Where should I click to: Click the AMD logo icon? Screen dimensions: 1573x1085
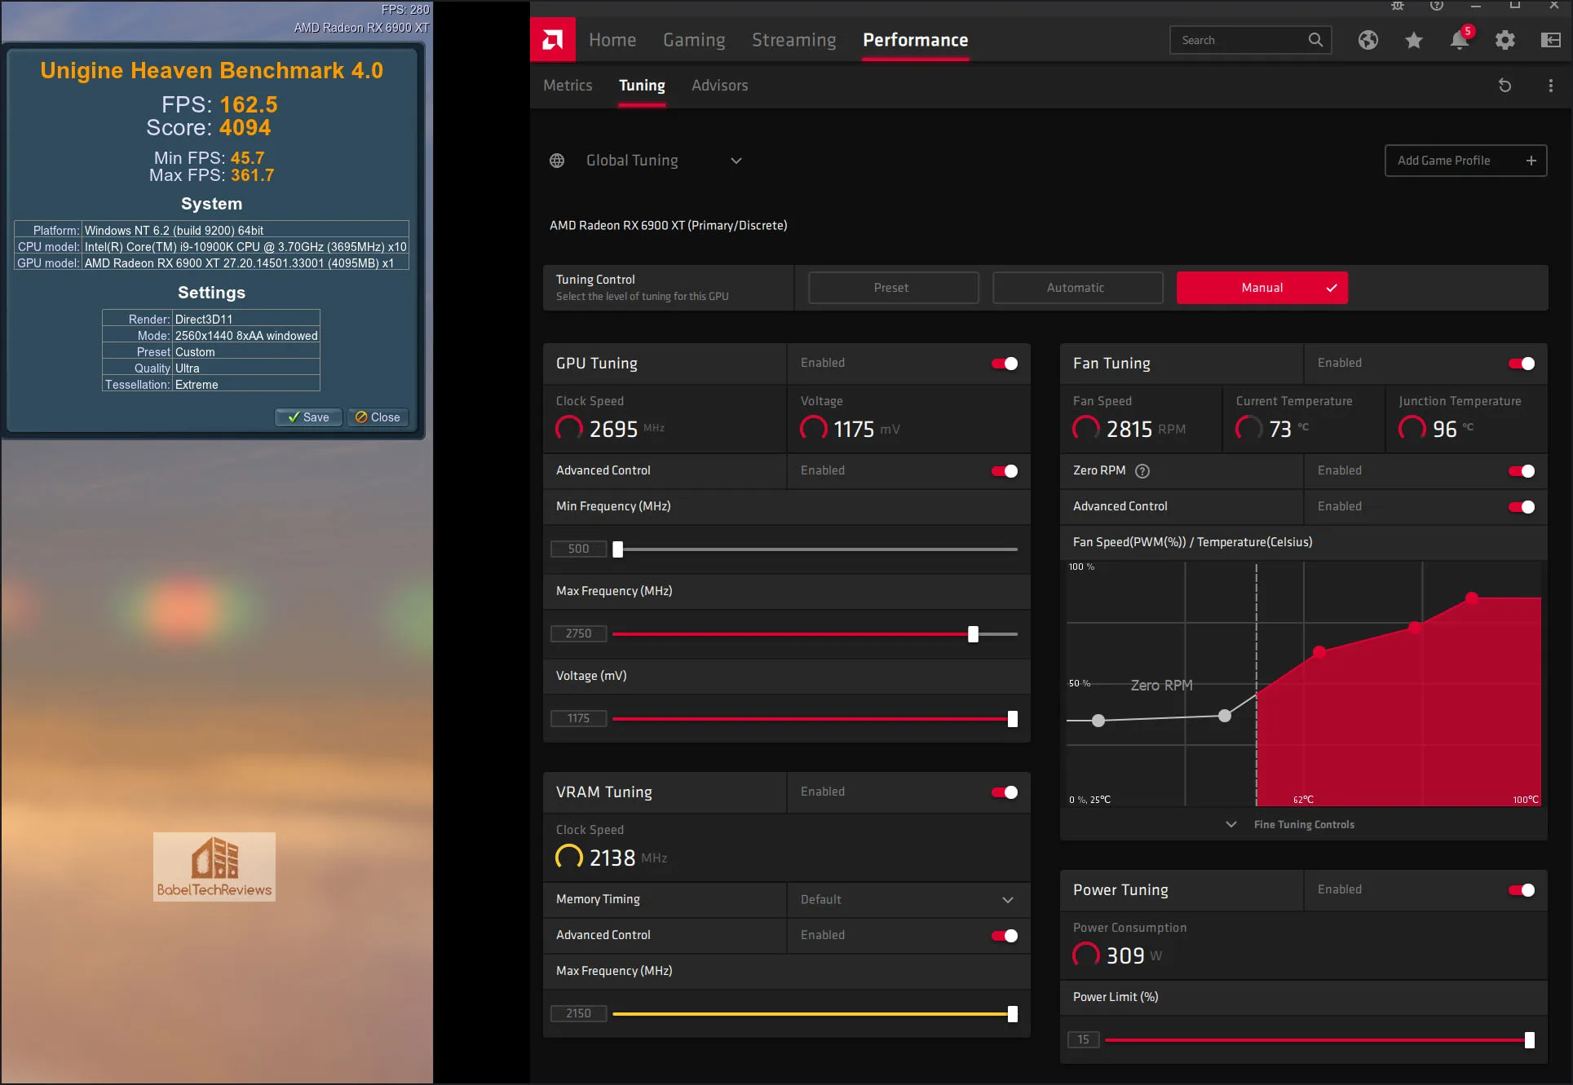coord(553,40)
